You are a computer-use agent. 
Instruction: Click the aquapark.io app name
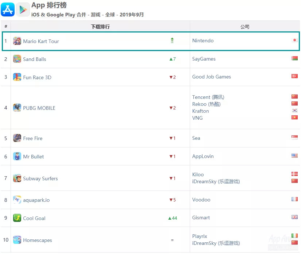[x=36, y=200]
